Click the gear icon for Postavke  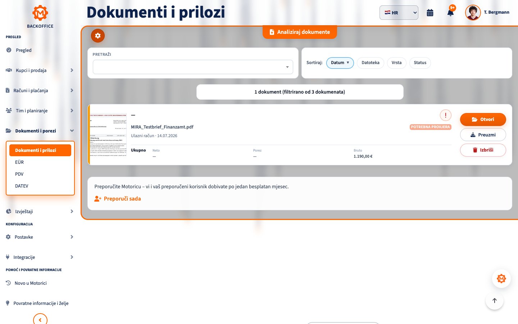(x=8, y=237)
